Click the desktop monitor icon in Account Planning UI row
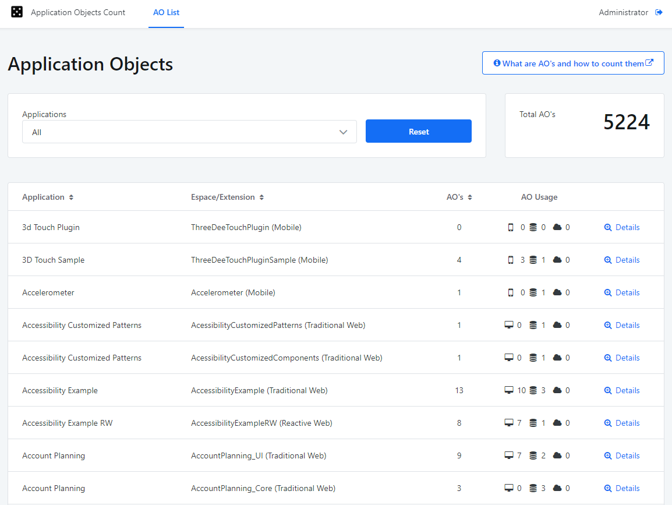The height and width of the screenshot is (505, 672). pos(508,455)
